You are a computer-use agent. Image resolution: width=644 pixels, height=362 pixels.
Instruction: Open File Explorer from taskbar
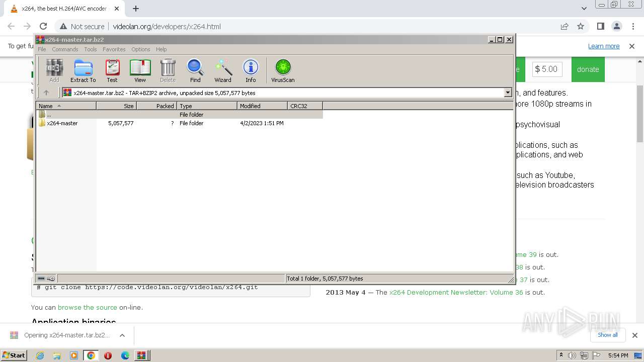(x=57, y=355)
